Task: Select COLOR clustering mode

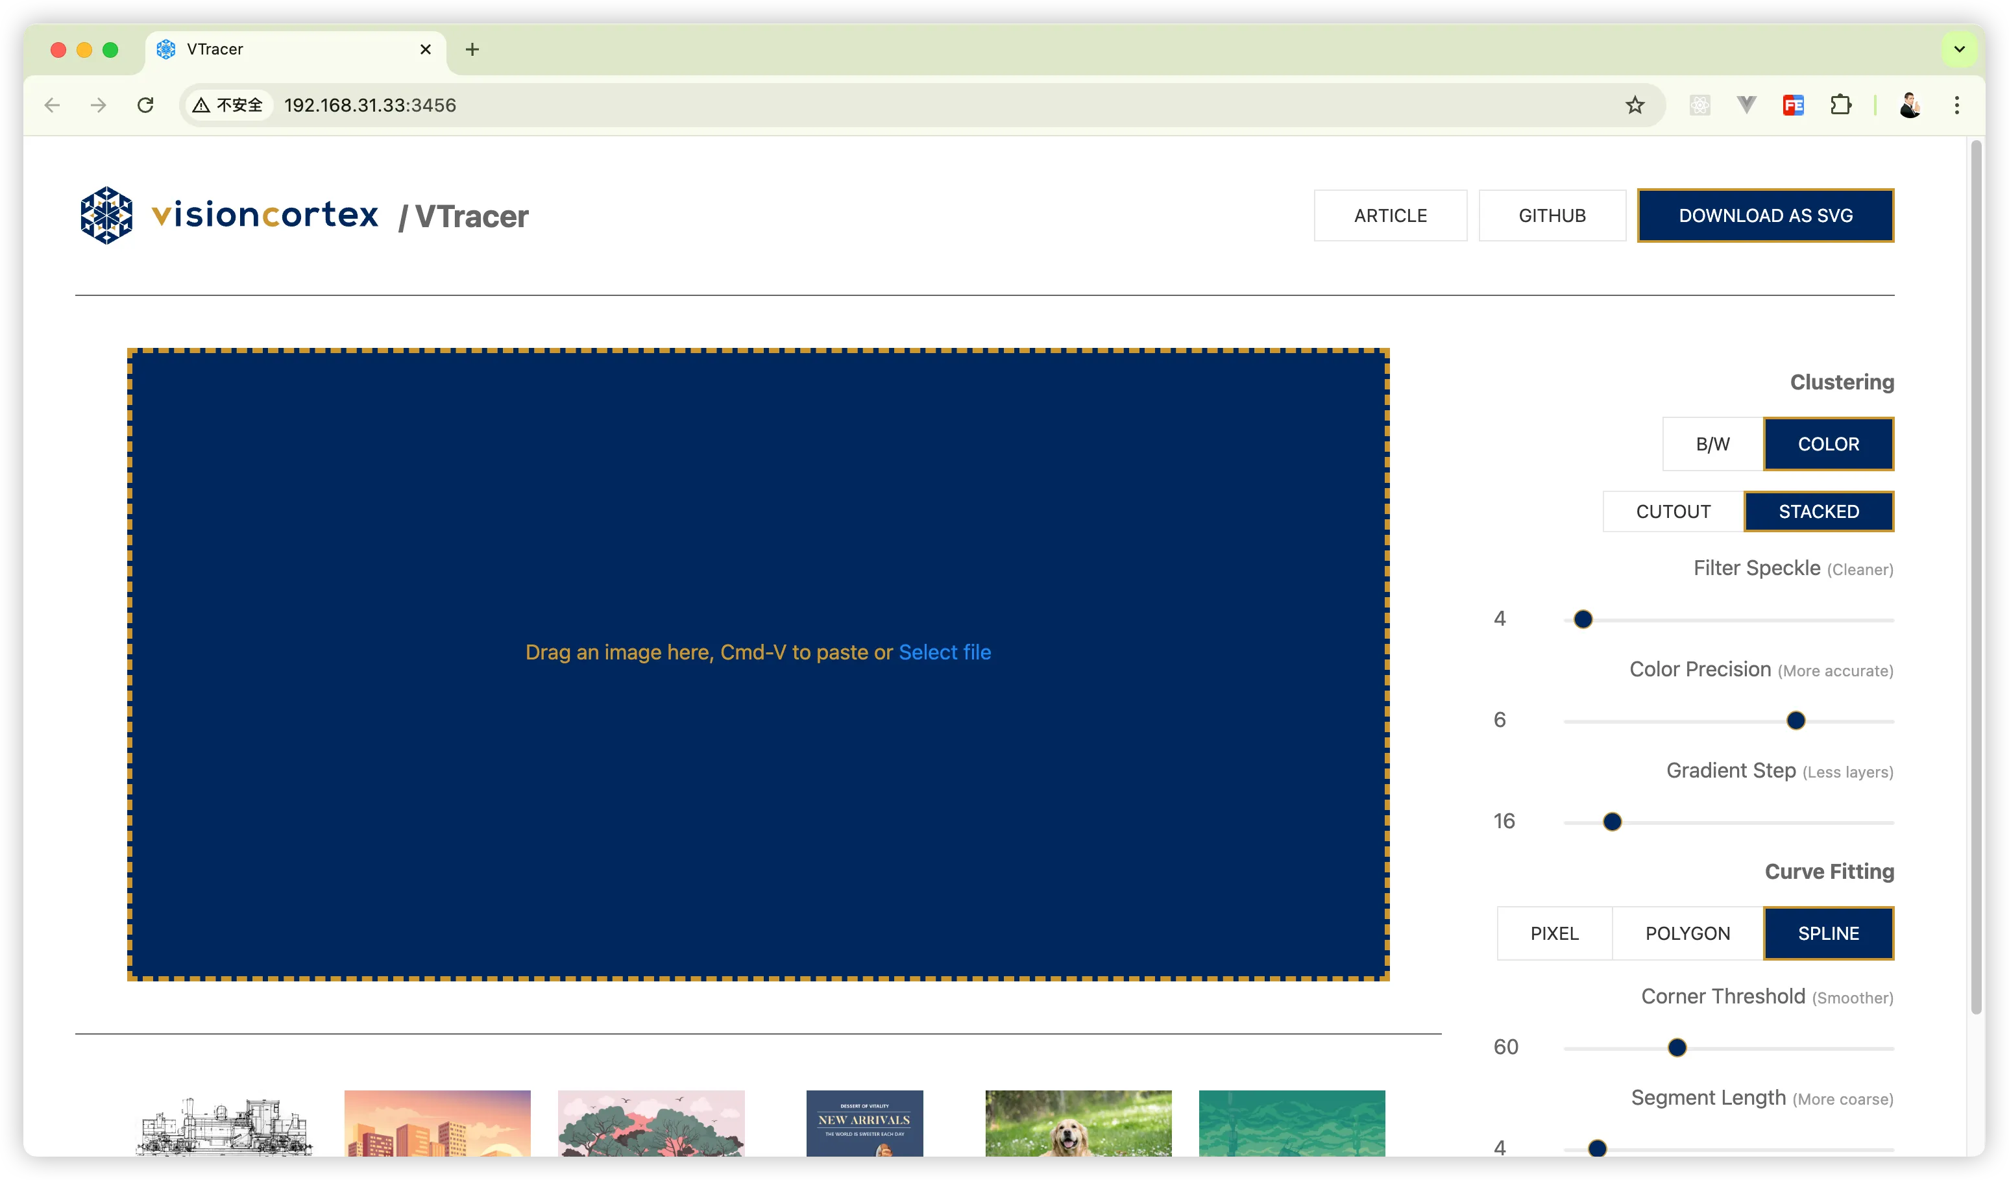Action: point(1828,444)
